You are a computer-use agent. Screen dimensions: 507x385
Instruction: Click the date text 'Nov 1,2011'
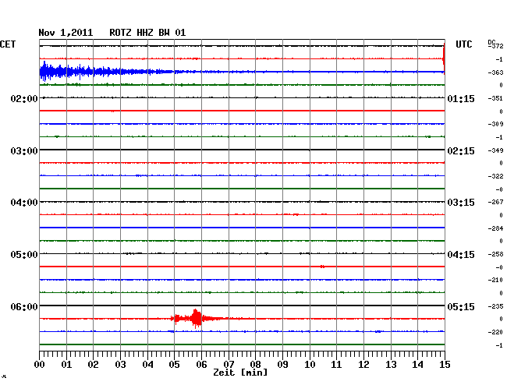(x=66, y=33)
